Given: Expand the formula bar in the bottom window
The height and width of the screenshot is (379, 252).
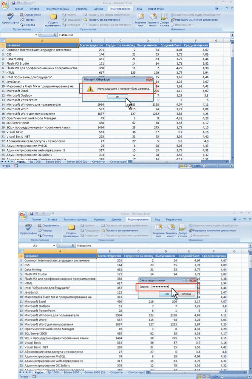Looking at the screenshot, I should 250,246.
